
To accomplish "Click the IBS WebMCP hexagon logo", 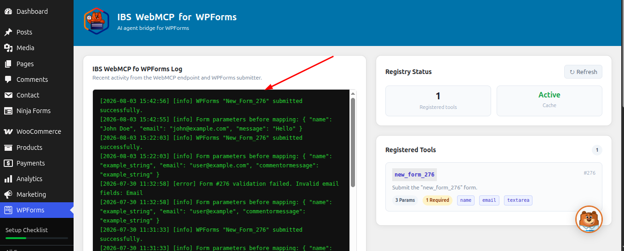I will pos(96,22).
